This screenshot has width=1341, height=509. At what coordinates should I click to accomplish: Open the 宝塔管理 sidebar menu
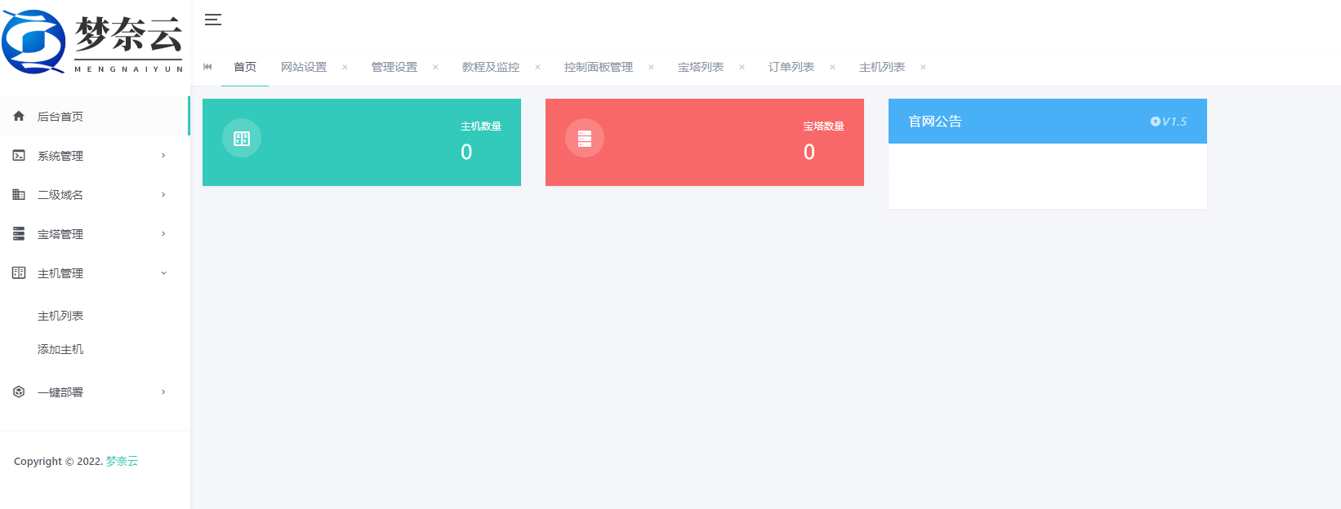tap(95, 233)
